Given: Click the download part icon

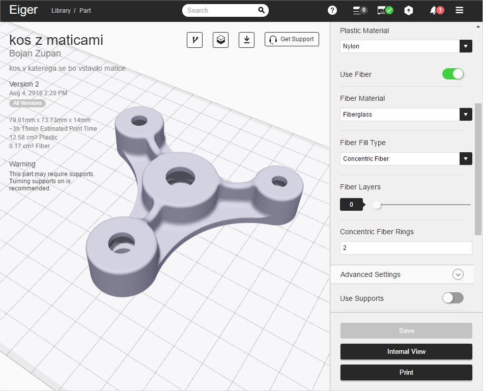Looking at the screenshot, I should pos(246,40).
